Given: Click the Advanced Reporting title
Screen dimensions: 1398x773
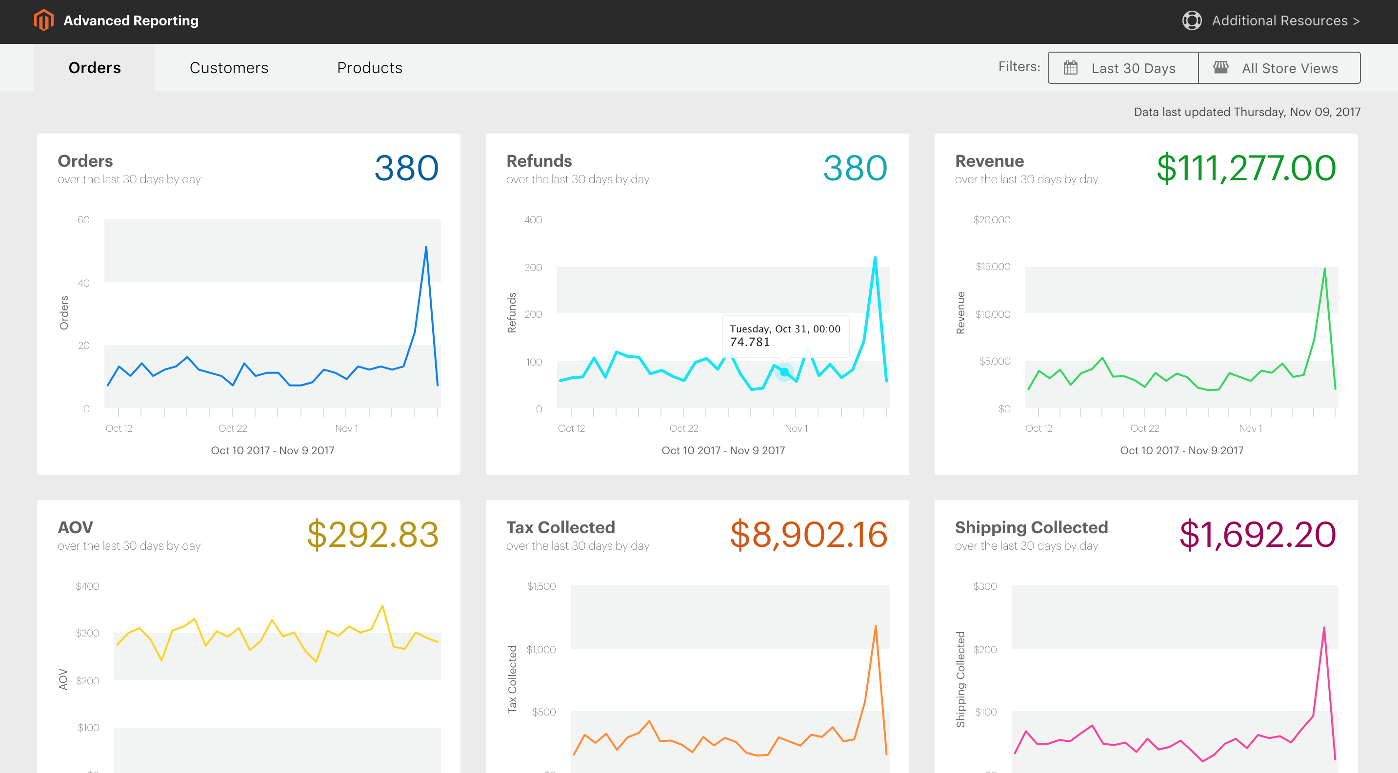Looking at the screenshot, I should click(131, 20).
